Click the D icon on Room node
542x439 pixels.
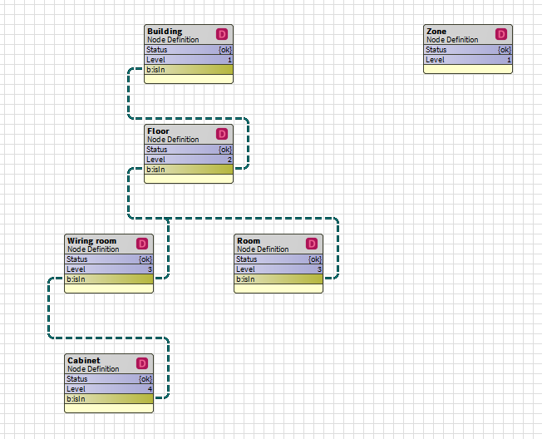tap(312, 244)
